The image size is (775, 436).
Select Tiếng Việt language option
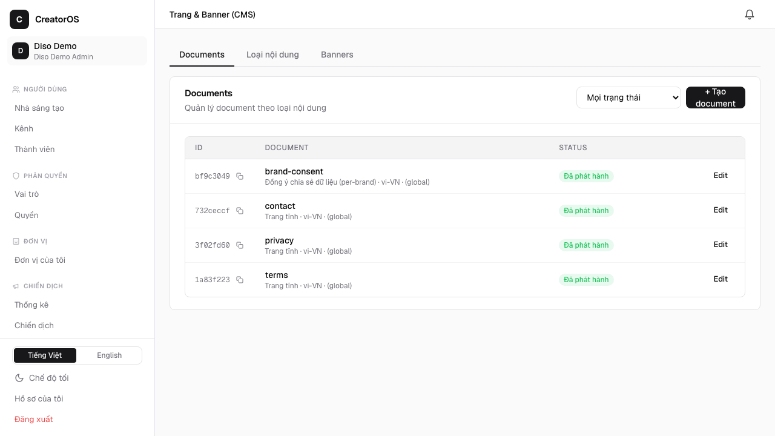click(x=45, y=355)
